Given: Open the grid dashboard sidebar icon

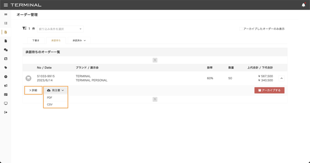Looking at the screenshot, I should tap(6, 14).
